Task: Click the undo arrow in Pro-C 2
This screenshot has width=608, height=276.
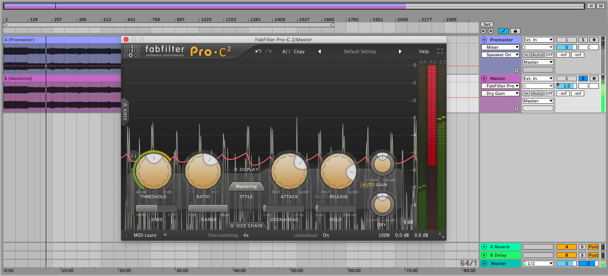Action: 258,51
